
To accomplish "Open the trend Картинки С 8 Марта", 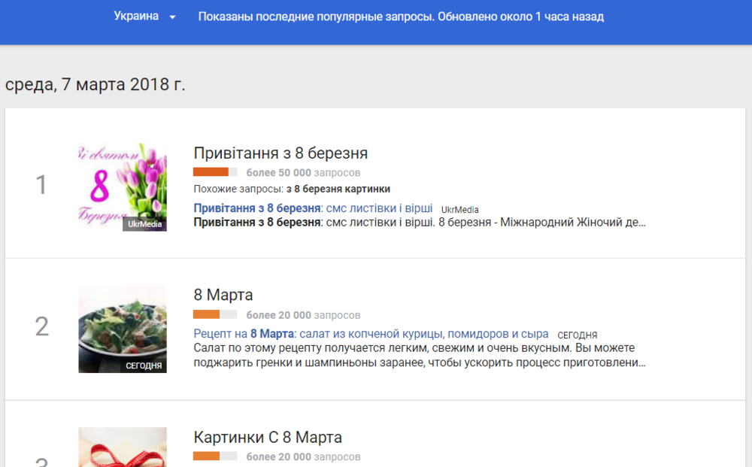I will [x=268, y=437].
